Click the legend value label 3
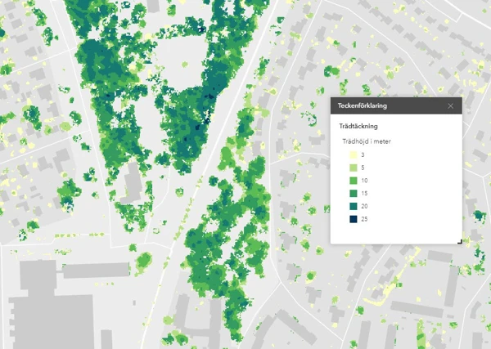Viewport: 491px width, 349px height. click(363, 154)
